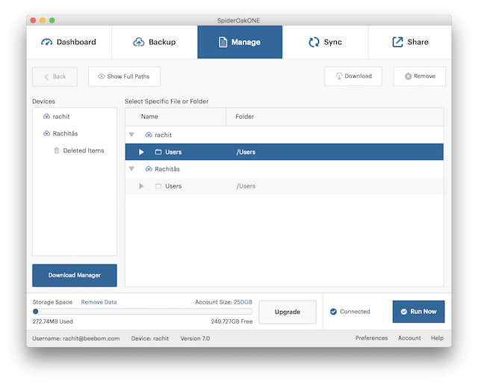Image resolution: width=478 pixels, height=385 pixels.
Task: Click the Device: rachit status text
Action: tap(150, 339)
